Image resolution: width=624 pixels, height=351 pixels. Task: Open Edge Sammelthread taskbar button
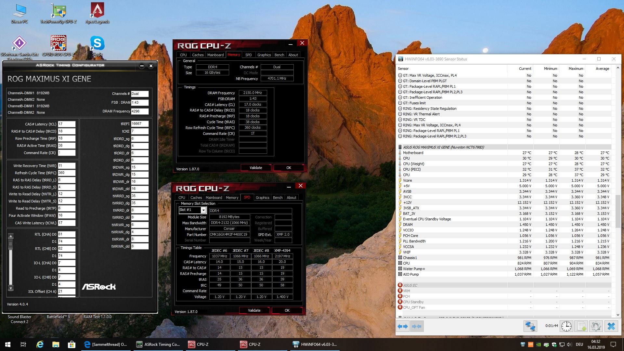[x=106, y=344]
